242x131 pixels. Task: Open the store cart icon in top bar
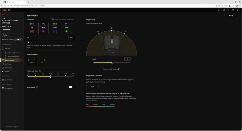(9, 10)
